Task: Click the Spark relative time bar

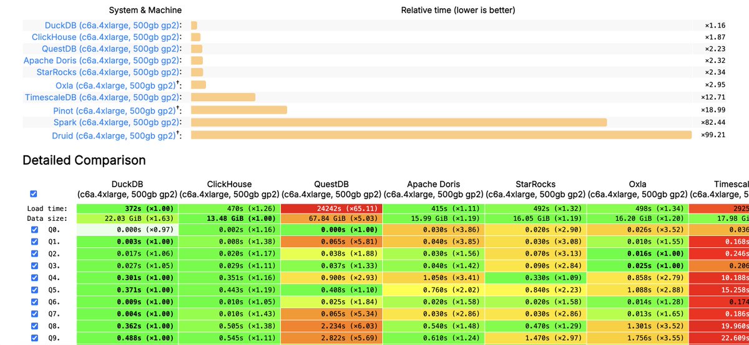Action: (399, 122)
